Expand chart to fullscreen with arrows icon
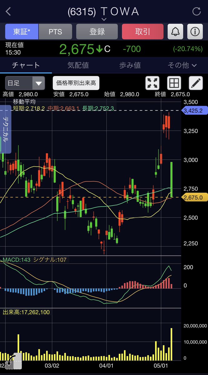Viewport: 208px width, 375px height. (152, 83)
